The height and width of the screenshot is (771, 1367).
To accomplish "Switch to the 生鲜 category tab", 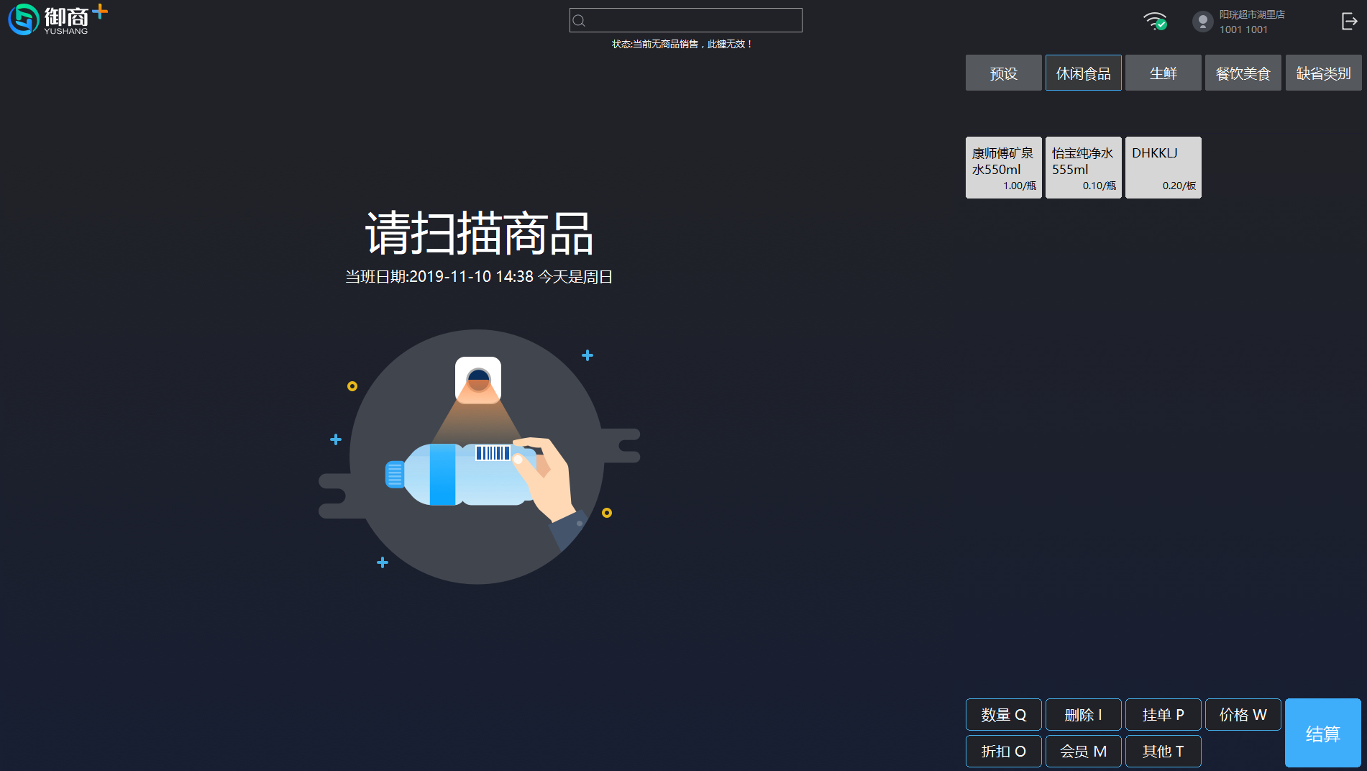I will click(1163, 72).
